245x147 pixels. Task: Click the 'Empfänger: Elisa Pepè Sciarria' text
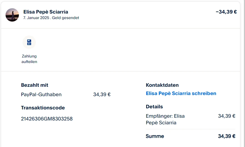165,119
